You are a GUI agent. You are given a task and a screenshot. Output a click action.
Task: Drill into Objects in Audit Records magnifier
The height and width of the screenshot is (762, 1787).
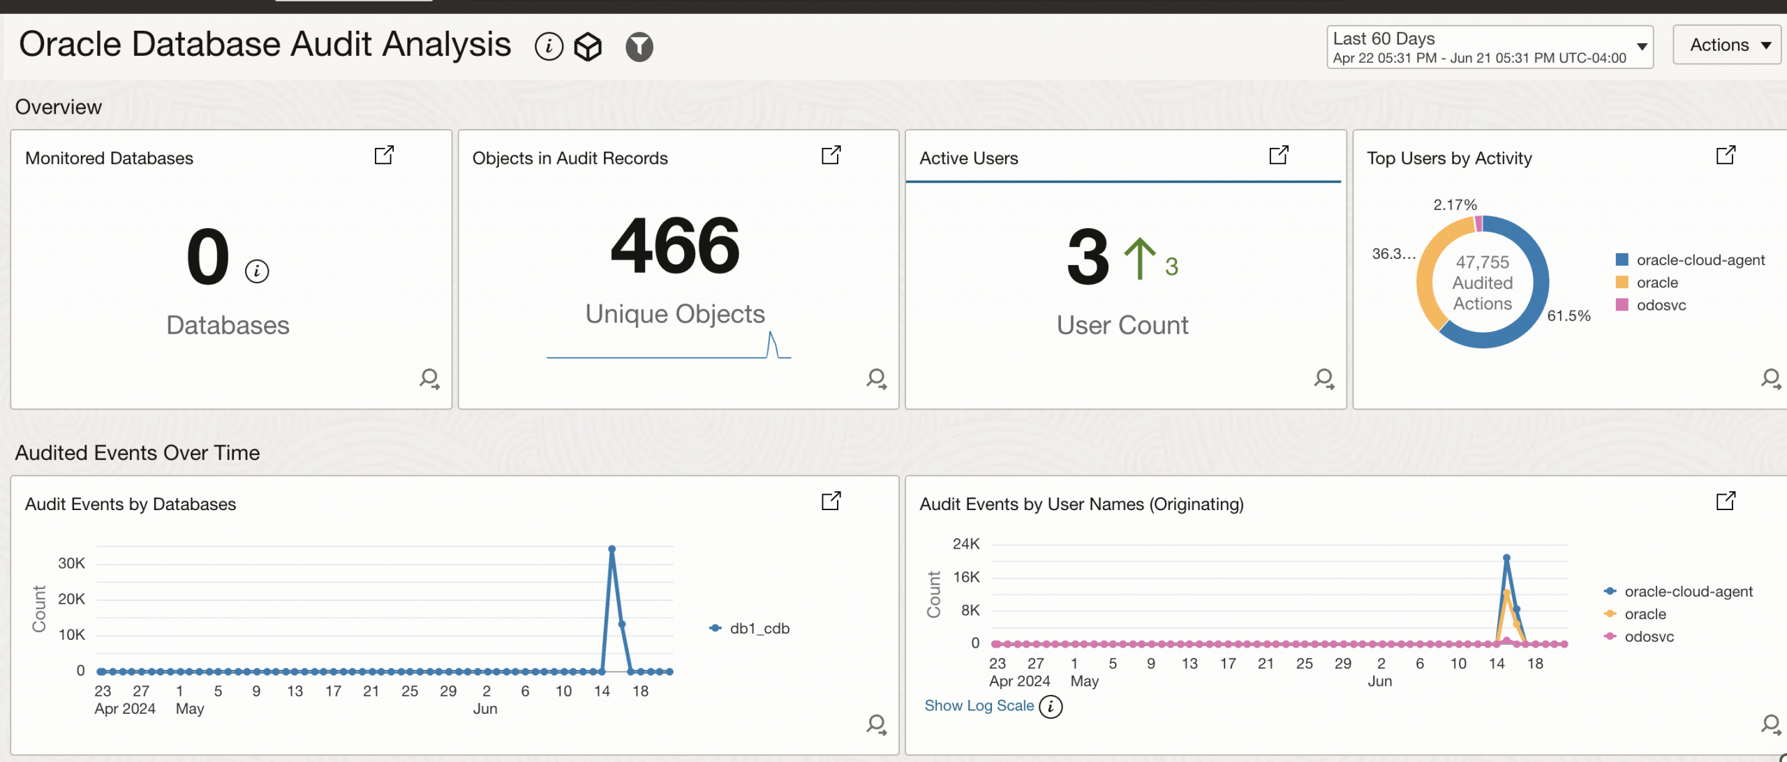tap(876, 379)
